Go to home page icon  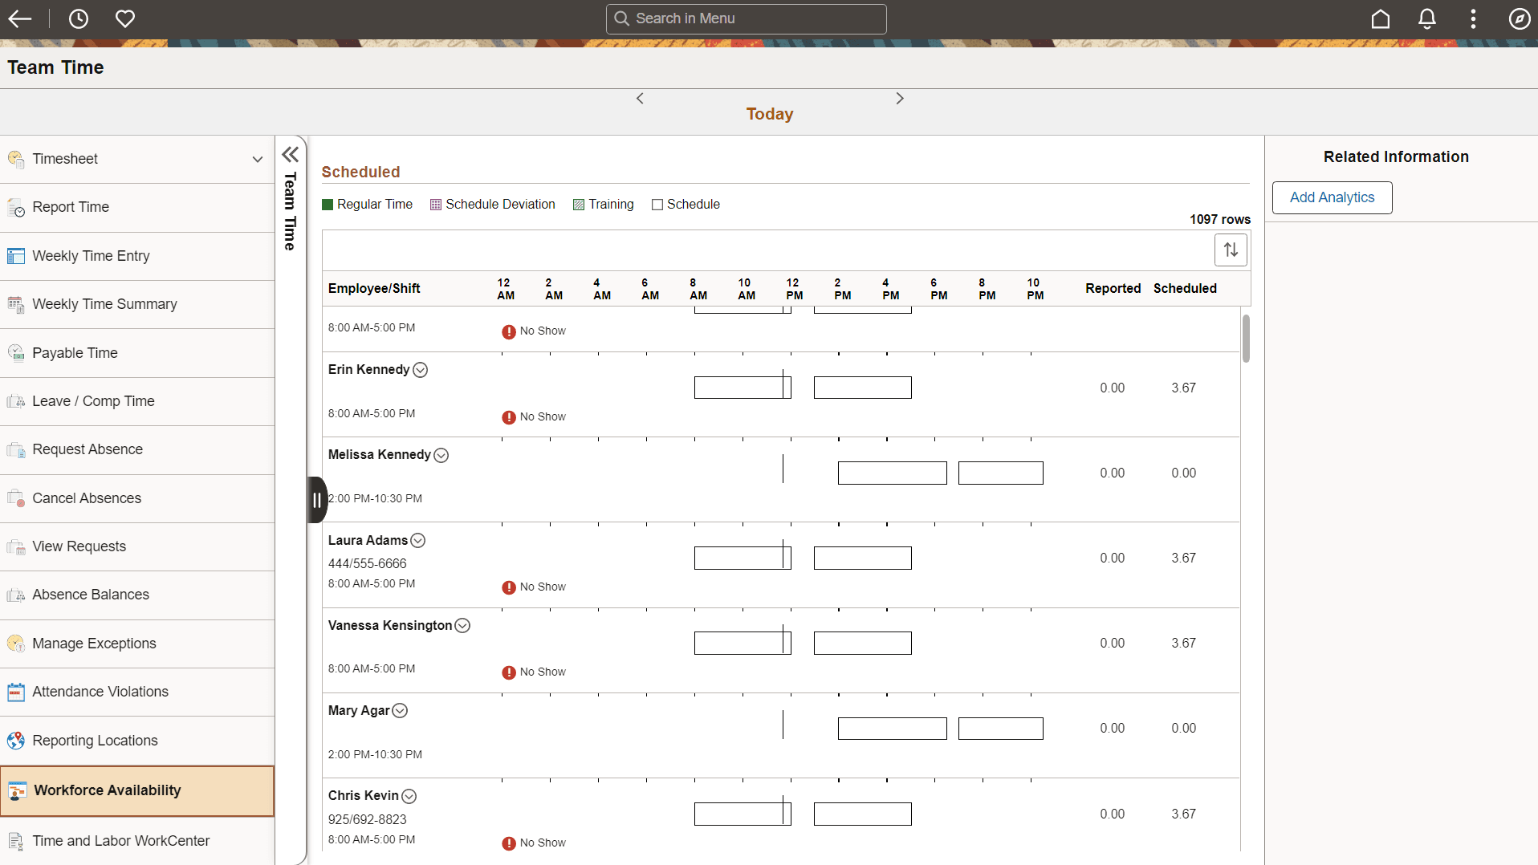1381,18
